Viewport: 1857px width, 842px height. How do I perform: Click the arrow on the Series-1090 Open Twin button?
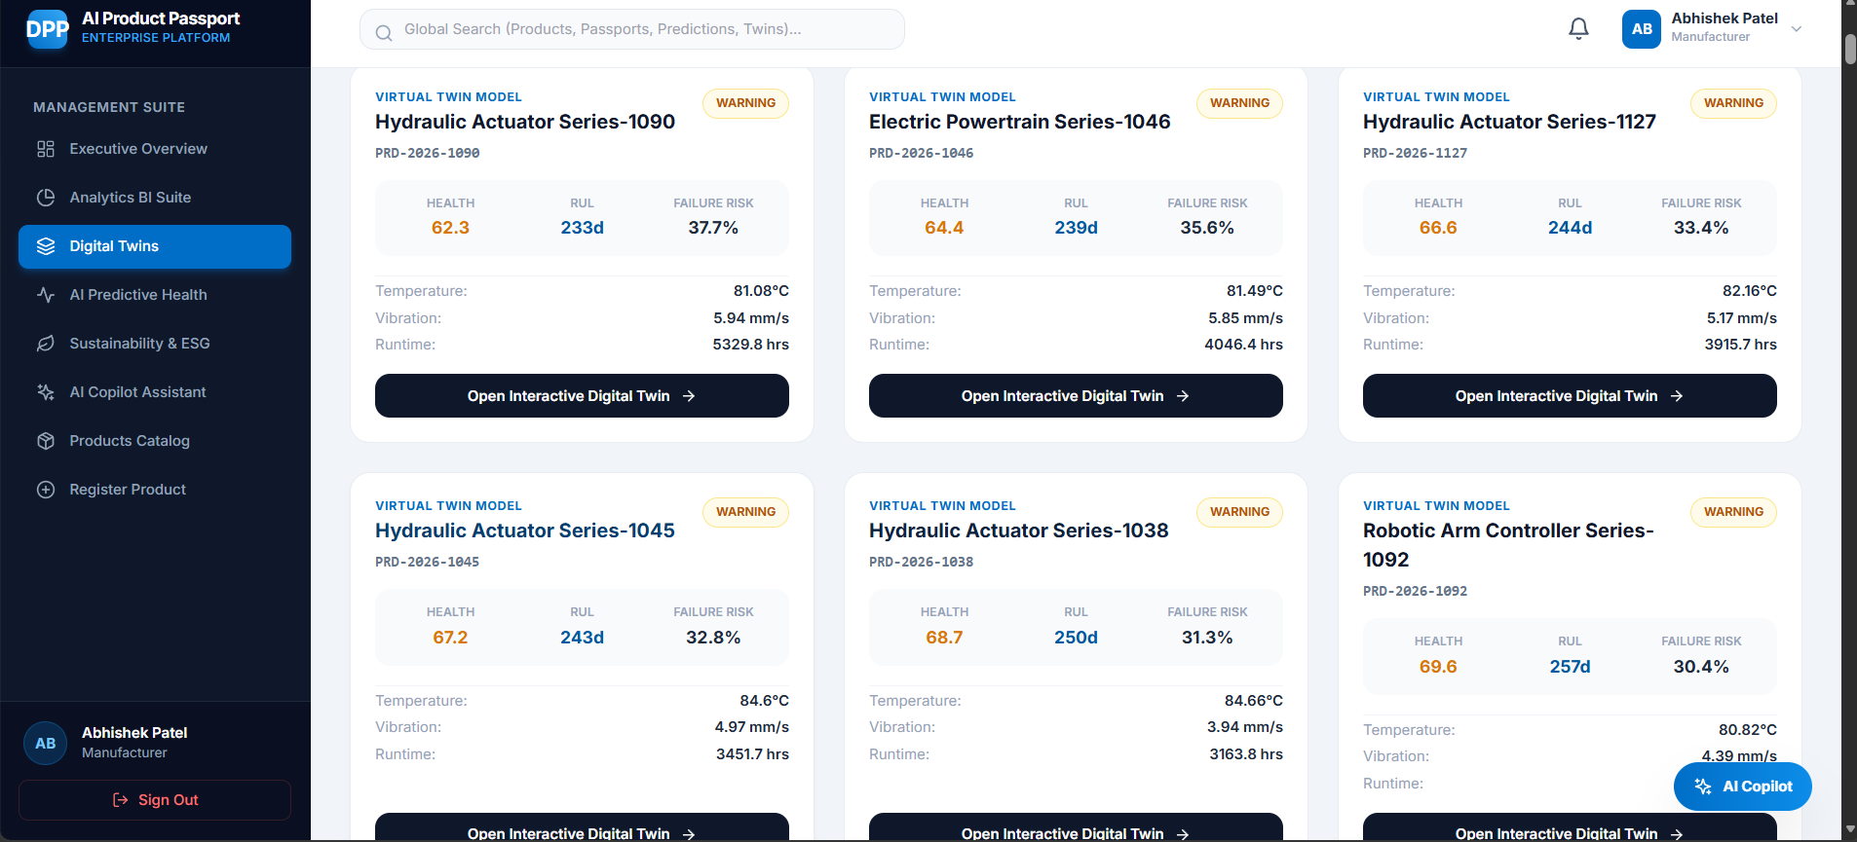point(689,396)
